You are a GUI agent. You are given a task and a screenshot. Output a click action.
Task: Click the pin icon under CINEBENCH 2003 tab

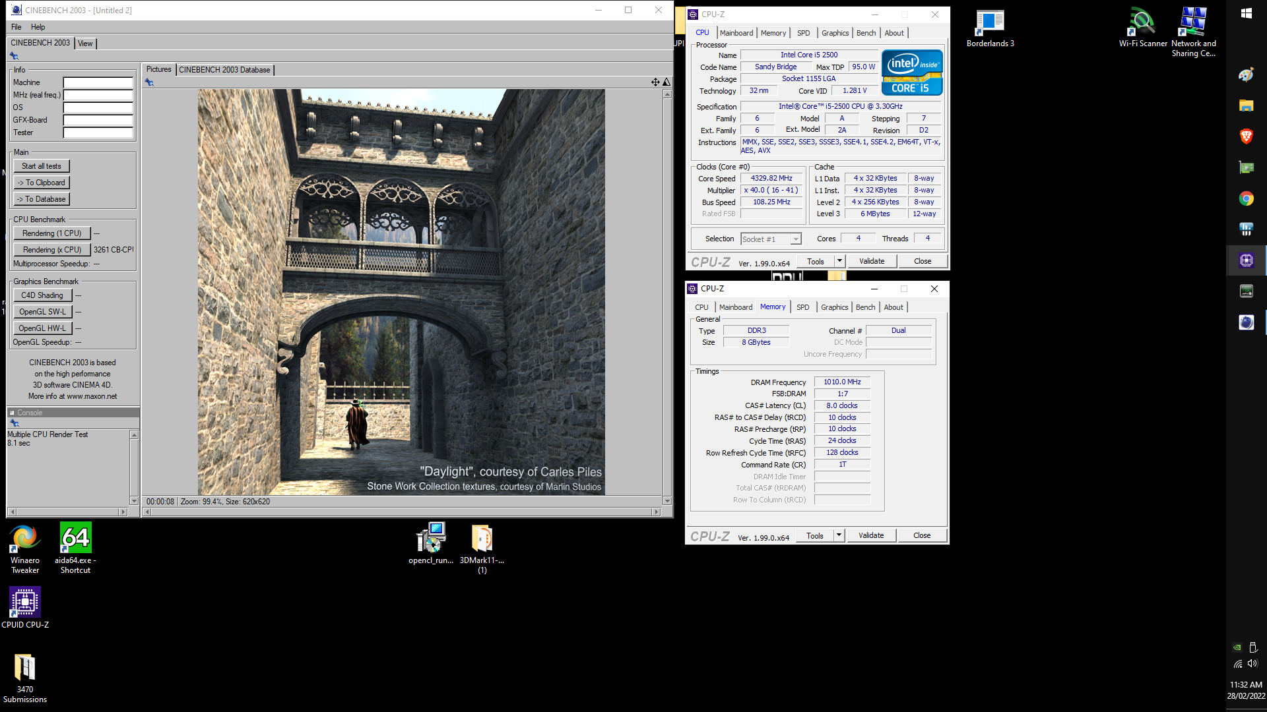(x=14, y=56)
